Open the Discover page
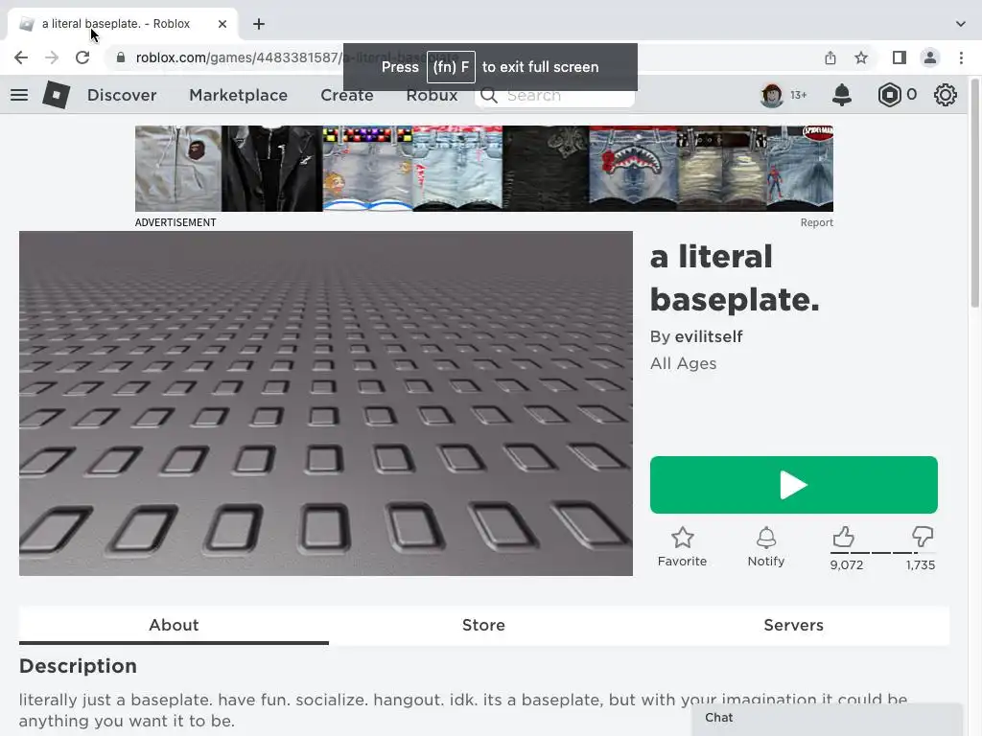 (x=122, y=95)
